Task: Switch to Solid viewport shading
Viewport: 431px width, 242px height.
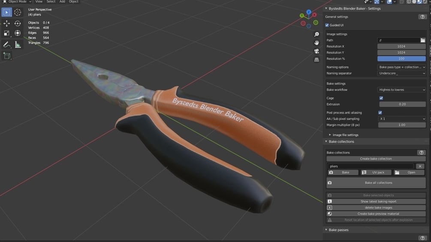Action: 414,2
